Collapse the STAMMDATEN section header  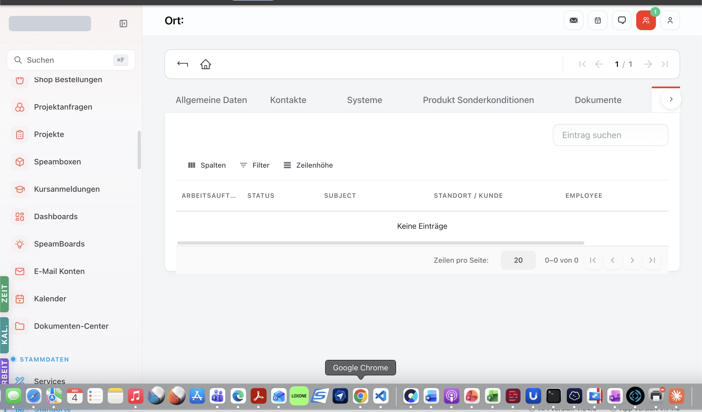[44, 359]
